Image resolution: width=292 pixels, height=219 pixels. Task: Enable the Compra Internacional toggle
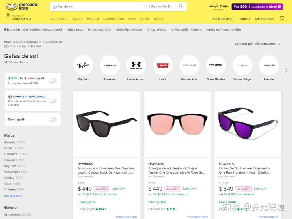click(x=53, y=101)
